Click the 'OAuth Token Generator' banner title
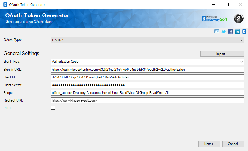Image resolution: width=248 pixels, height=151 pixels. pyautogui.click(x=37, y=15)
